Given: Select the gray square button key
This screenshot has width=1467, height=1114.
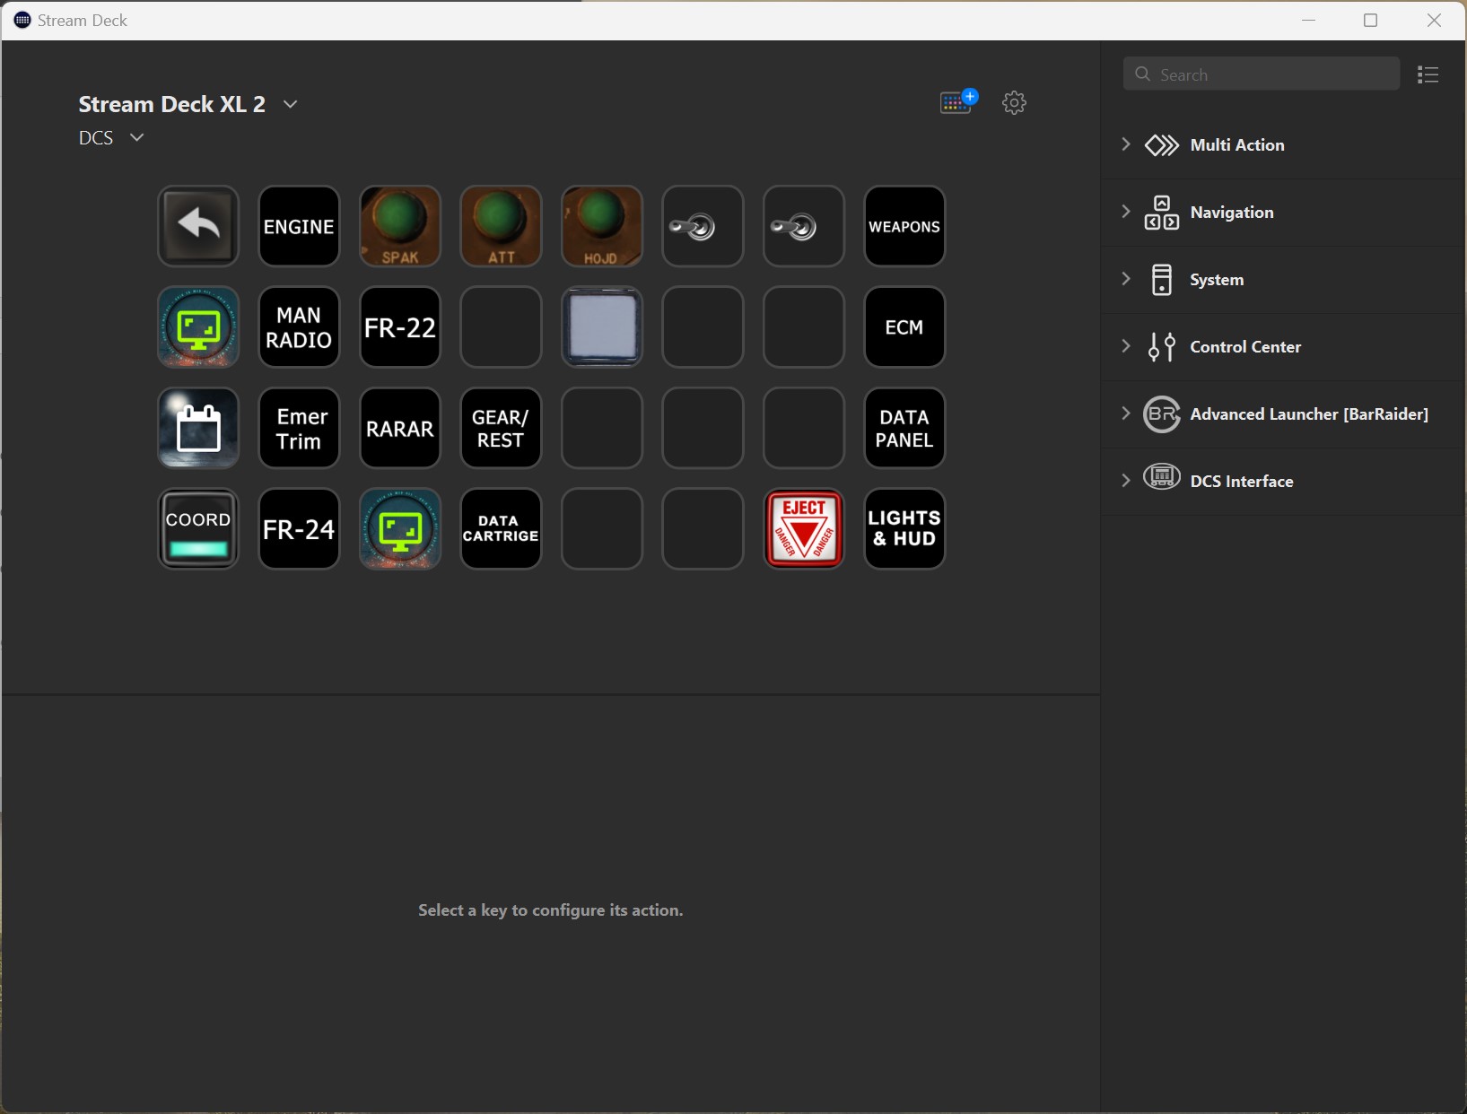Looking at the screenshot, I should [x=601, y=327].
